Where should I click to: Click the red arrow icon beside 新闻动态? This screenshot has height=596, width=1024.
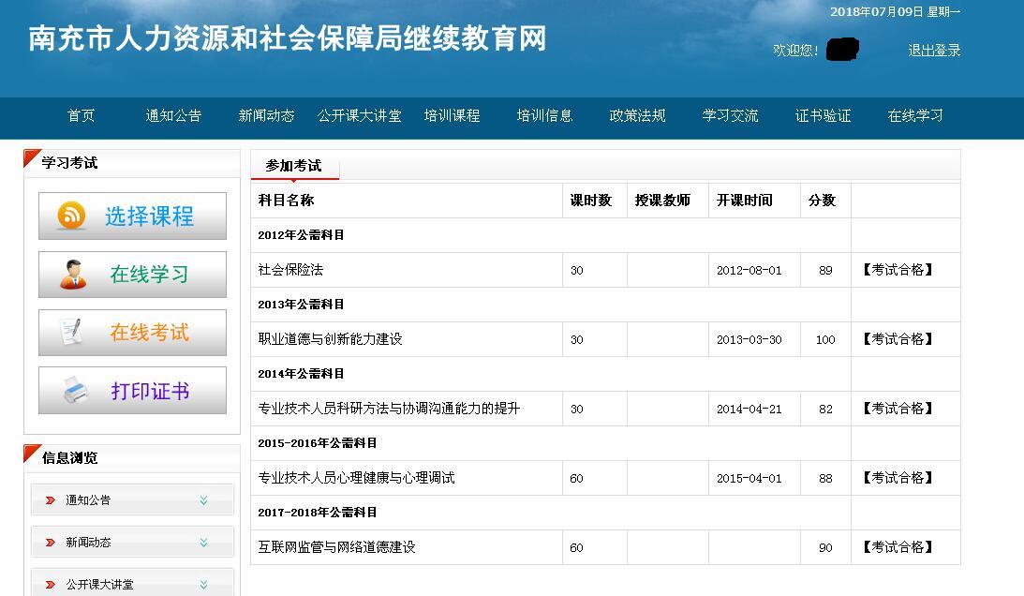(51, 543)
